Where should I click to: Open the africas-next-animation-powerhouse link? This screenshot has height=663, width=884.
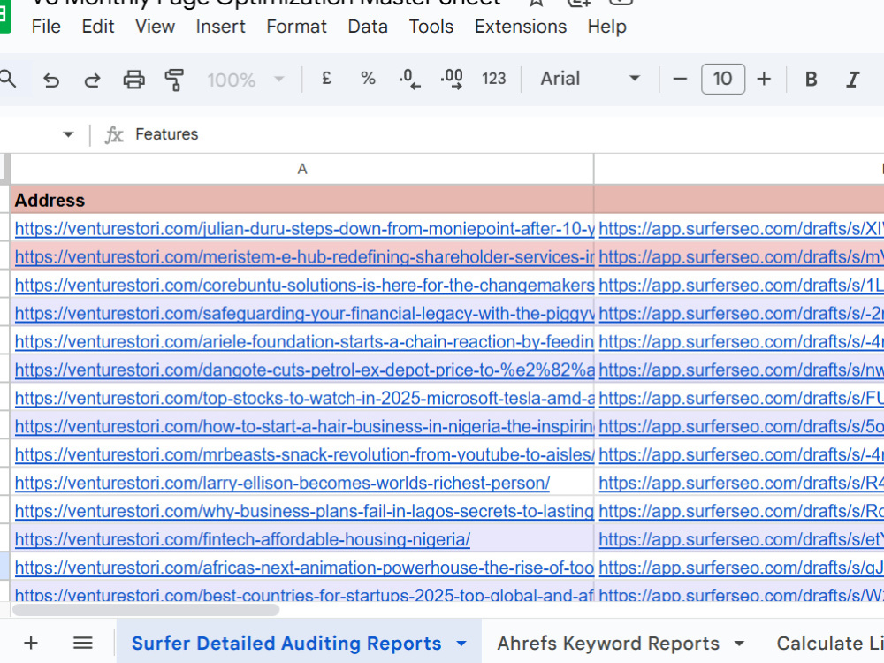(x=304, y=568)
